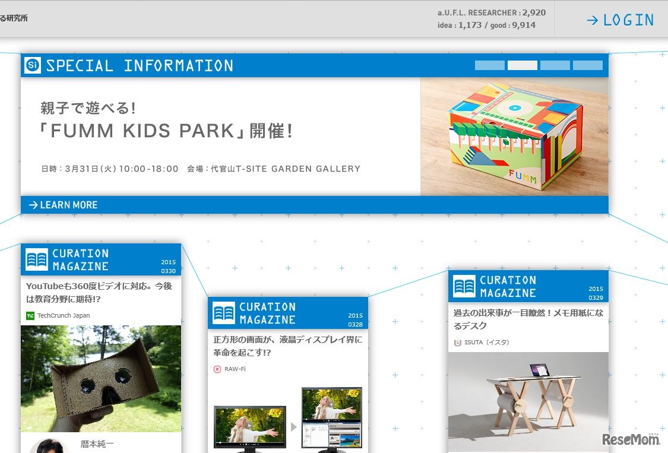Click the ISUTA source icon
Viewport: 668px width, 453px height.
(x=458, y=343)
